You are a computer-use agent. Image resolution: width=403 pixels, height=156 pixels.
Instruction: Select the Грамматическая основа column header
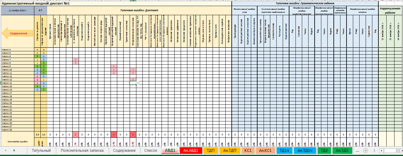(x=261, y=32)
